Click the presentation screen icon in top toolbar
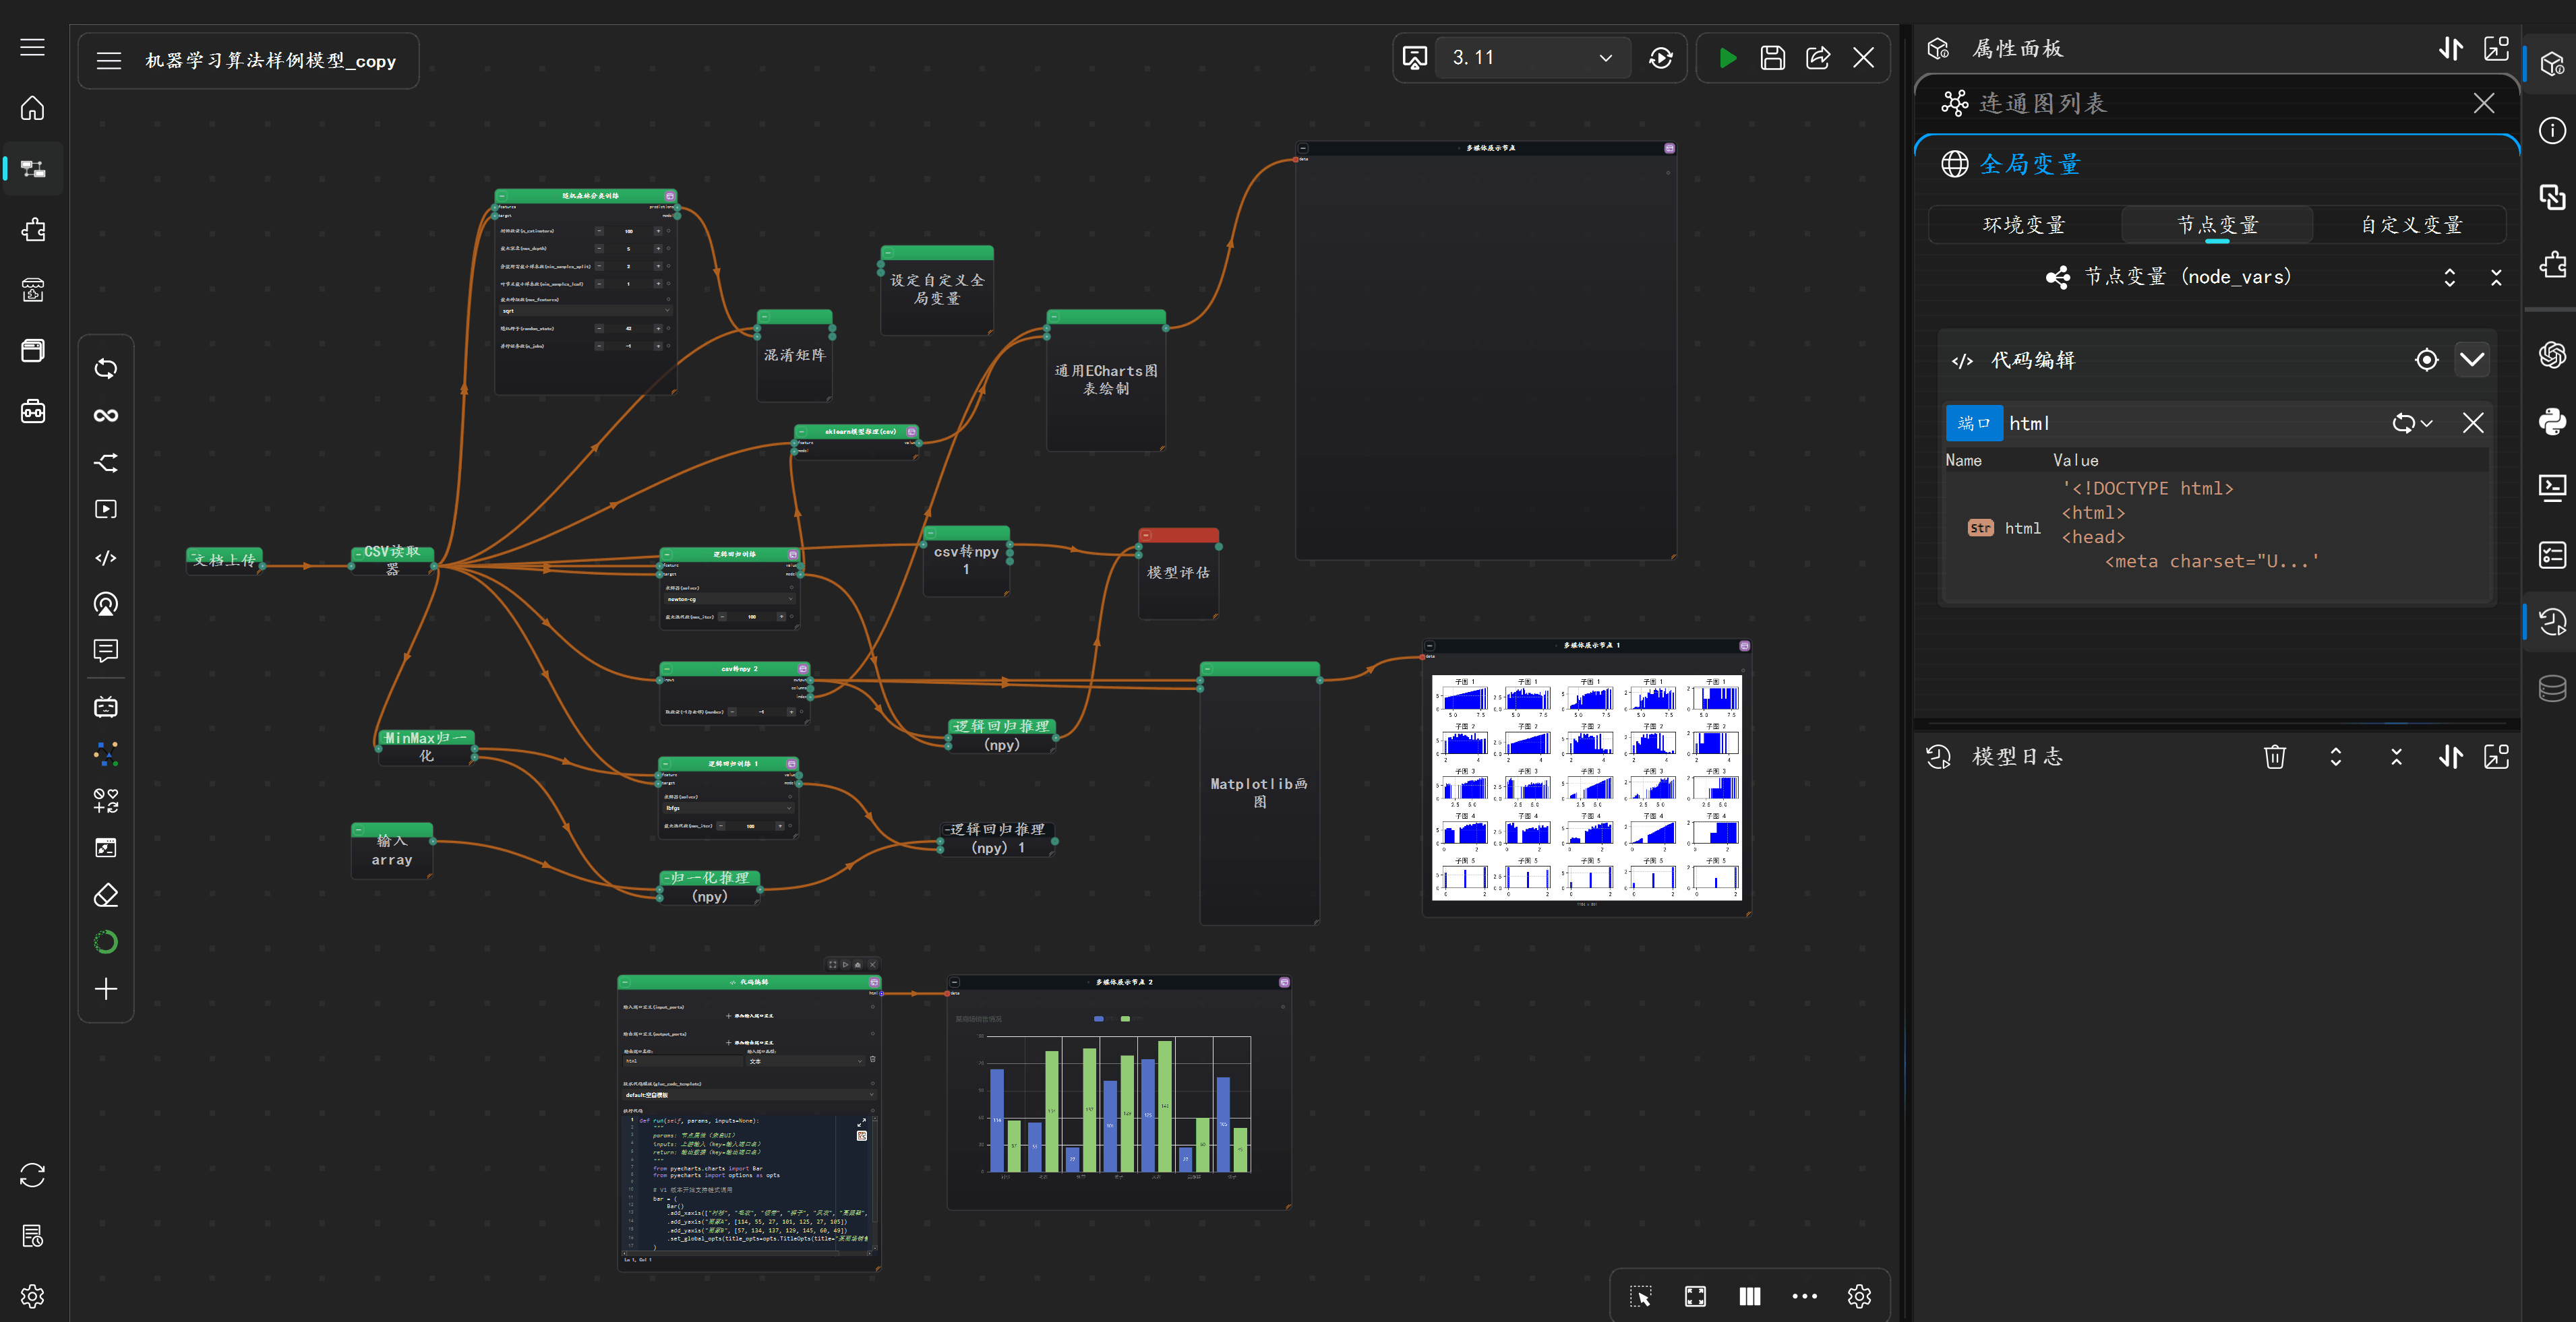Viewport: 2576px width, 1322px height. point(1414,58)
